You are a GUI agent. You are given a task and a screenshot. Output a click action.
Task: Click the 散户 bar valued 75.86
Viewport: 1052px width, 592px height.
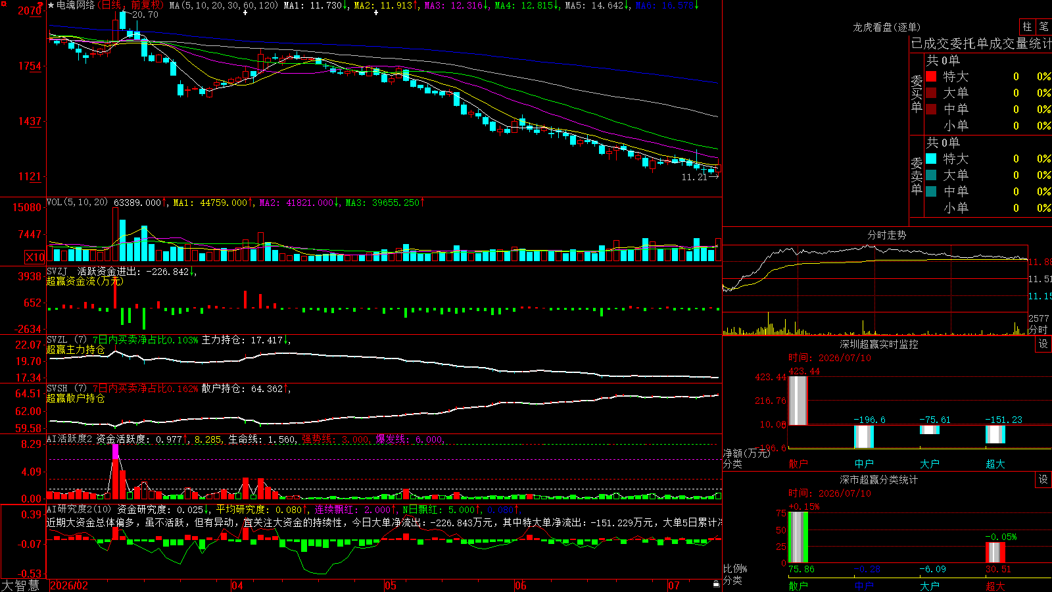798,537
